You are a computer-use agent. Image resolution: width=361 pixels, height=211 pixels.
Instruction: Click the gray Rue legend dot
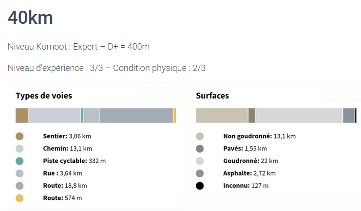(x=19, y=173)
